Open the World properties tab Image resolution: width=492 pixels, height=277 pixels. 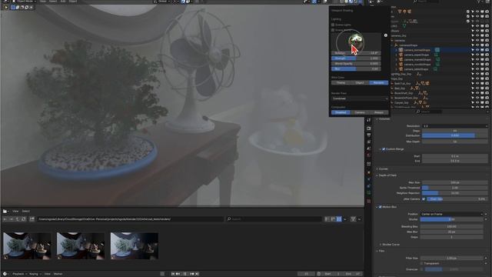click(369, 155)
